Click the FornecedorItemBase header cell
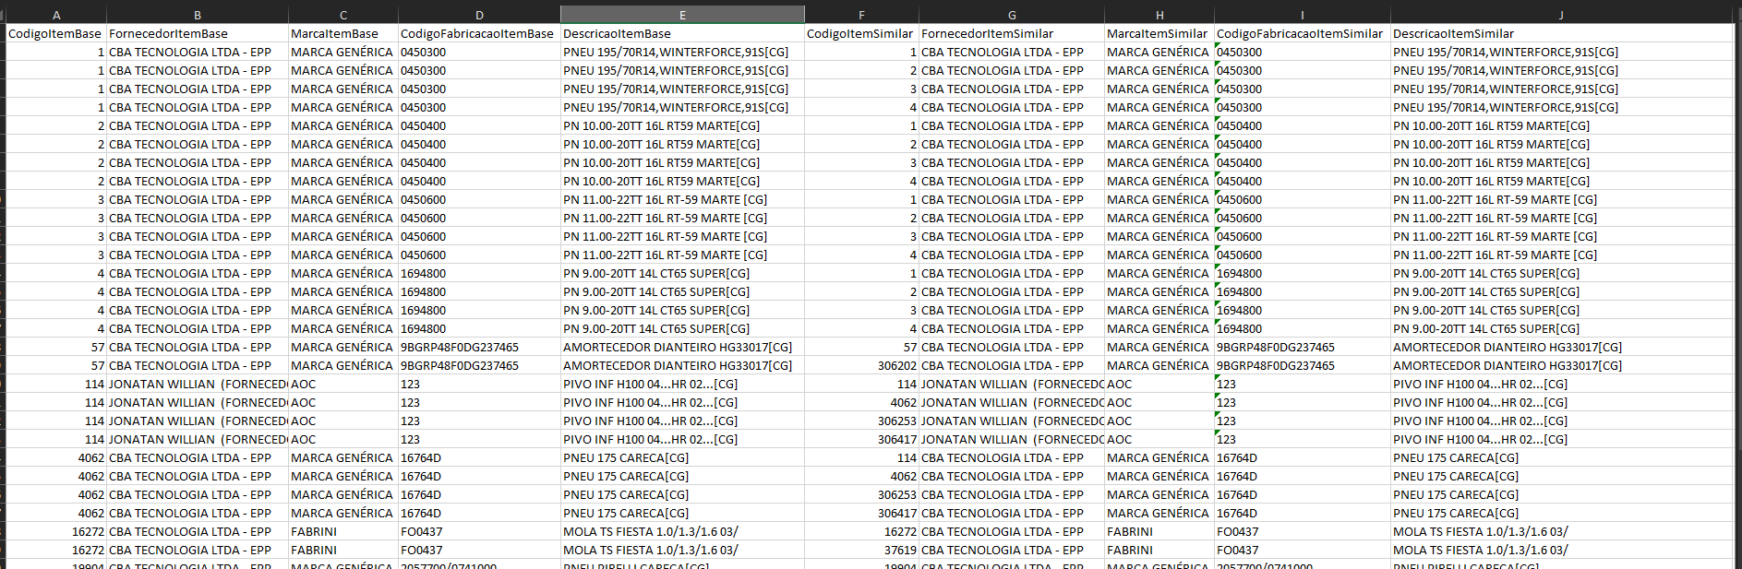Image resolution: width=1742 pixels, height=569 pixels. pos(198,33)
